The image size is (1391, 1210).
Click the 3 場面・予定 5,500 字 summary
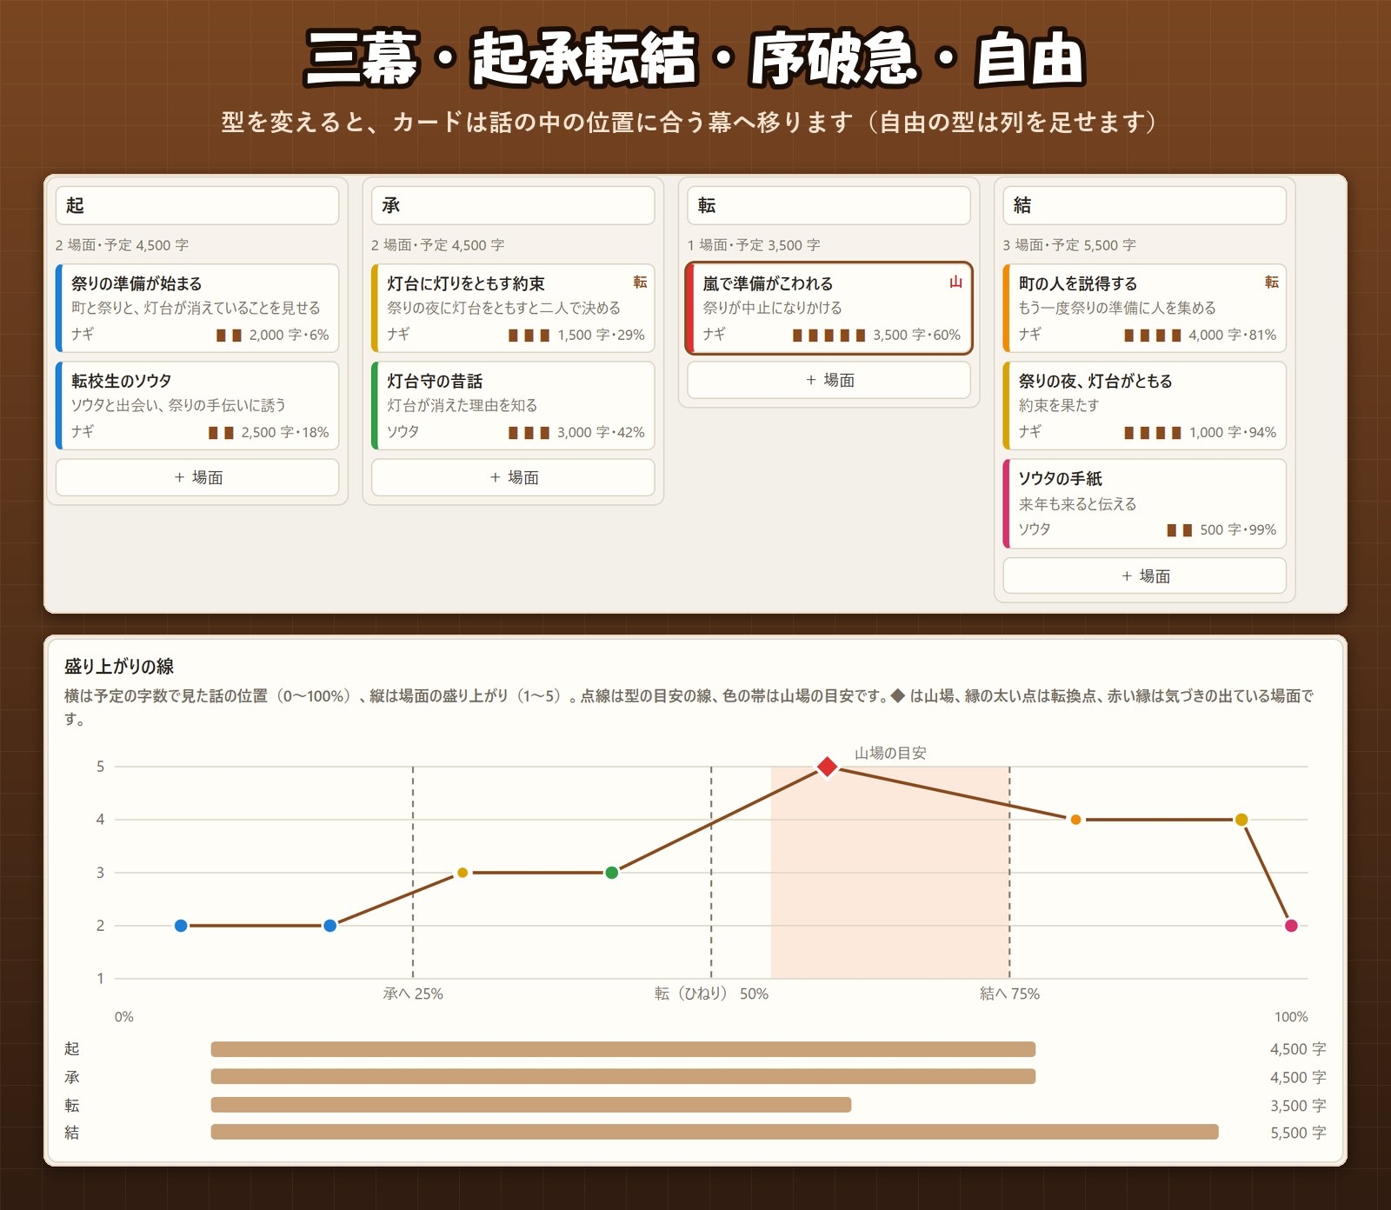tap(1069, 245)
